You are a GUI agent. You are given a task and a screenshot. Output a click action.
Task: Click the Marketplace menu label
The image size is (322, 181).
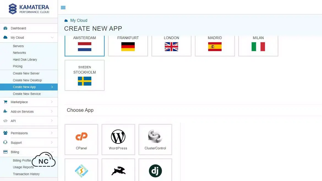[x=19, y=102]
